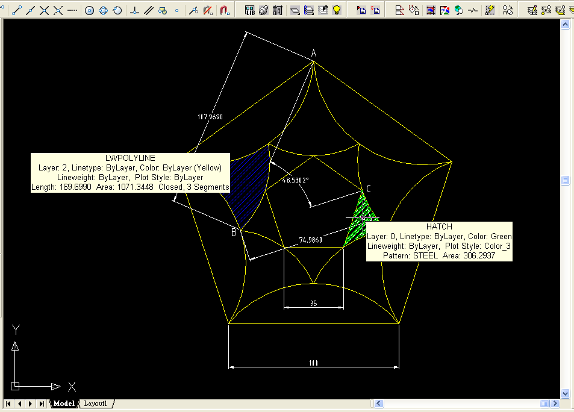The width and height of the screenshot is (574, 412).
Task: Open the LIB library icon
Action: pos(250,10)
